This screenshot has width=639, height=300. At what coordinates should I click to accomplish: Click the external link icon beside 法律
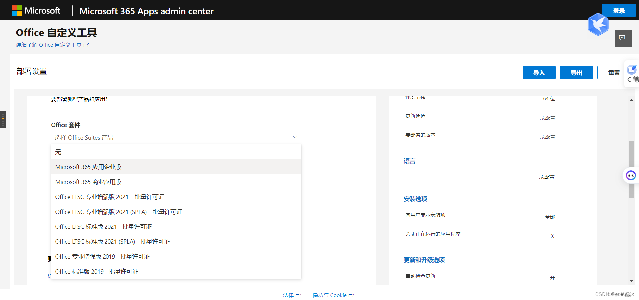298,295
